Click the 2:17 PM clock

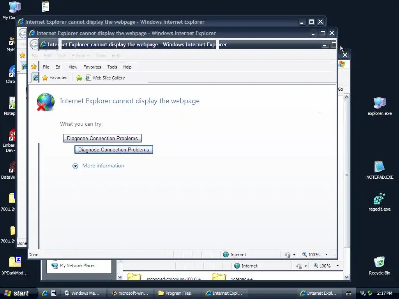[x=385, y=293]
